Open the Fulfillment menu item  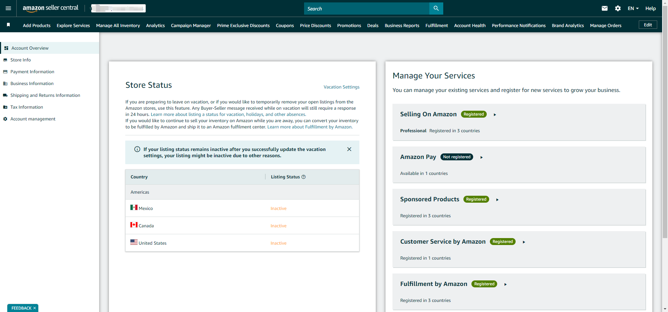(437, 26)
